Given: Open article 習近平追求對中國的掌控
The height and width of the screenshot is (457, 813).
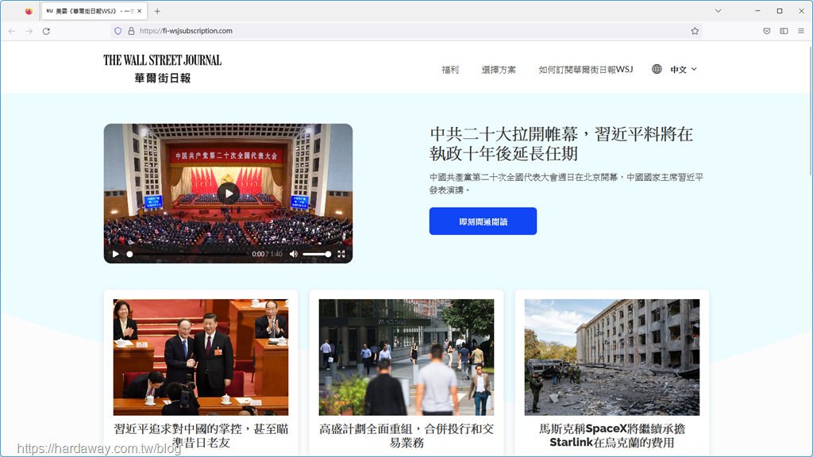Looking at the screenshot, I should coord(201,436).
